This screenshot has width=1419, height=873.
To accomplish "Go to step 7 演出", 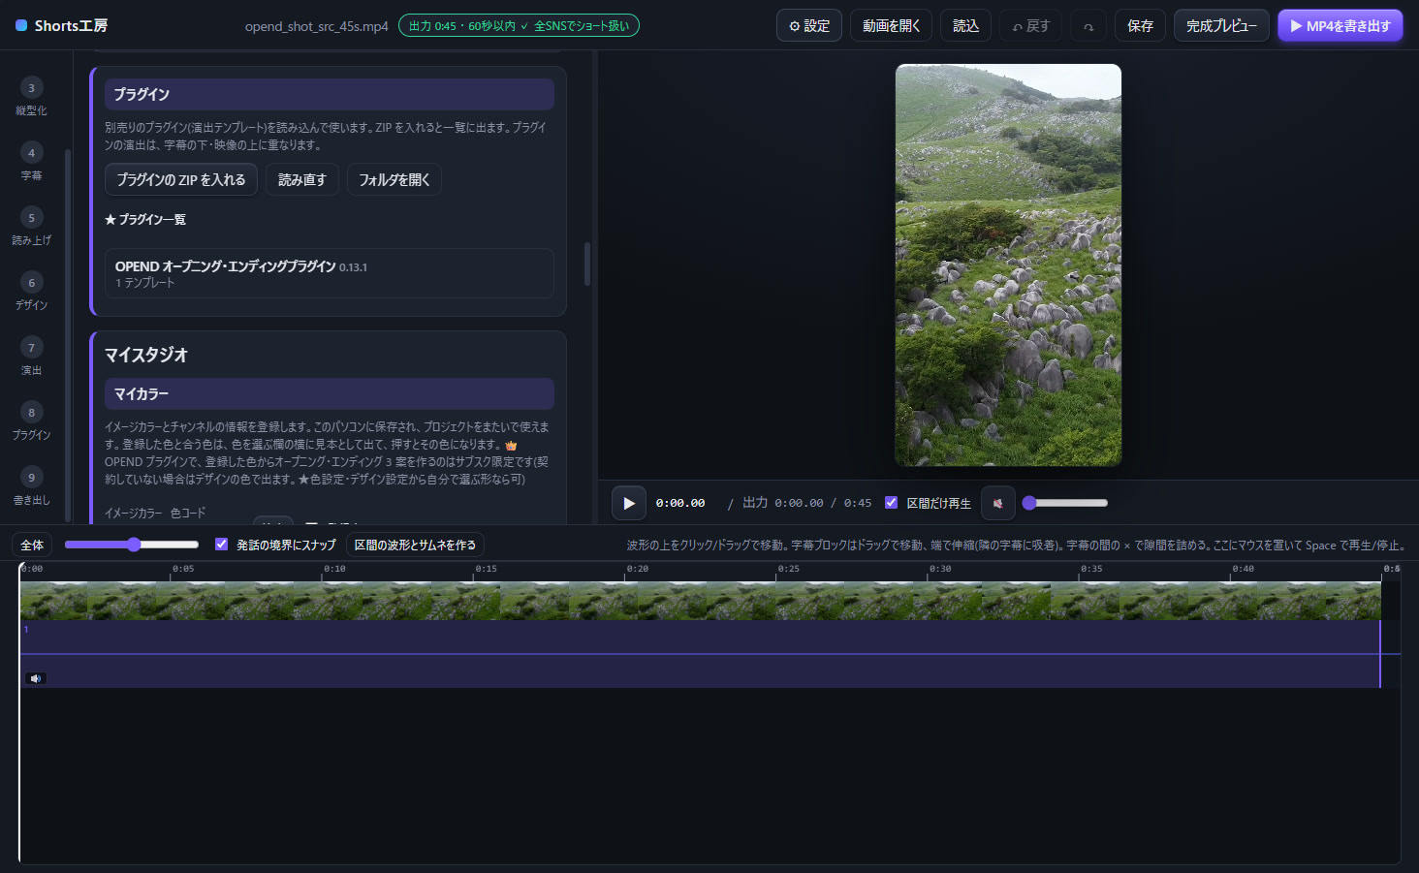I will (31, 357).
